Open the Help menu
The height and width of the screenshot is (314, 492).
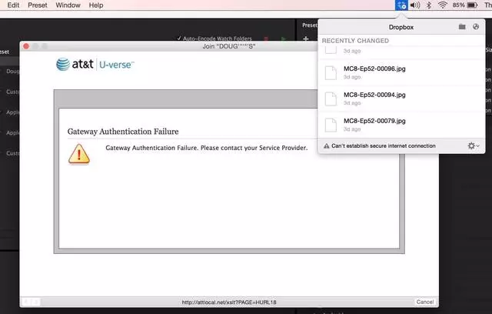(95, 5)
